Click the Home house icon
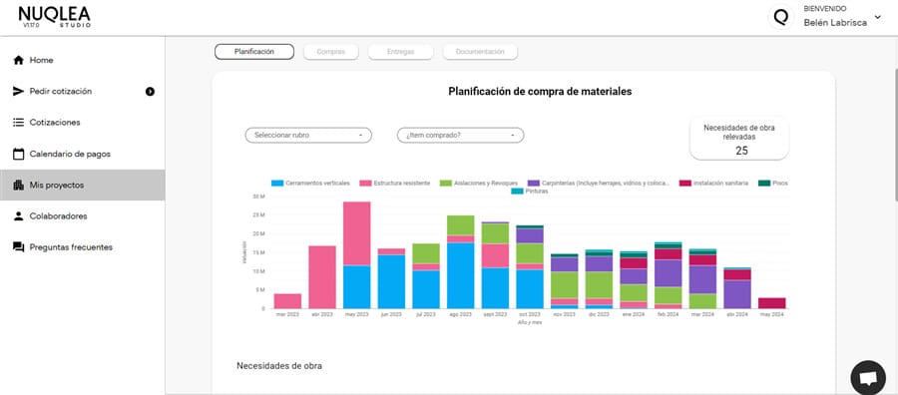The width and height of the screenshot is (898, 395). [x=18, y=60]
